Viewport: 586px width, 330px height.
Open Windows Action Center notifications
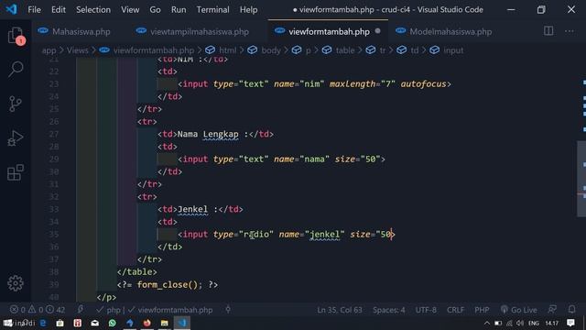[570, 323]
